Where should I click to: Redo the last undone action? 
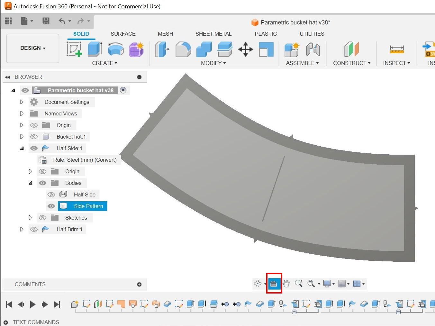(x=80, y=21)
